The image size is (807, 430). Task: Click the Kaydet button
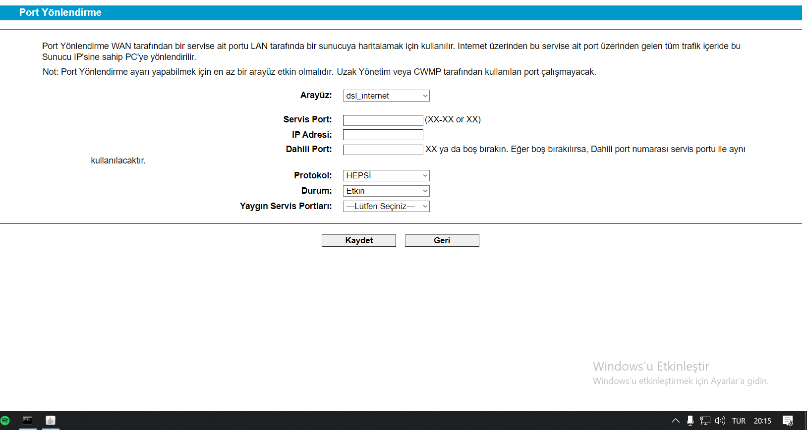point(359,240)
